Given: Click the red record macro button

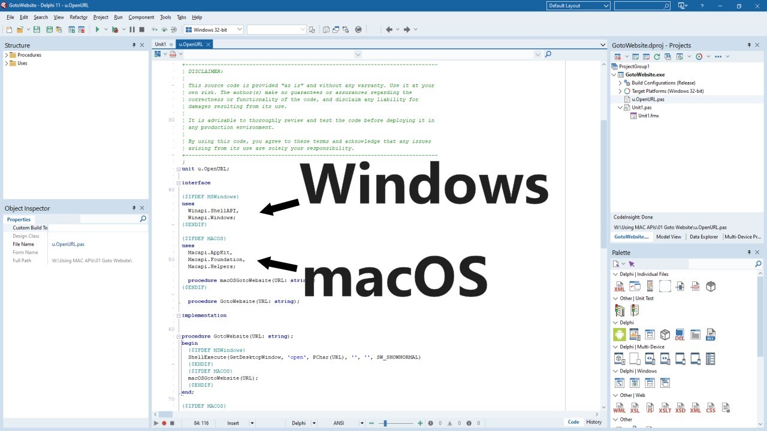Looking at the screenshot, I should (164, 423).
